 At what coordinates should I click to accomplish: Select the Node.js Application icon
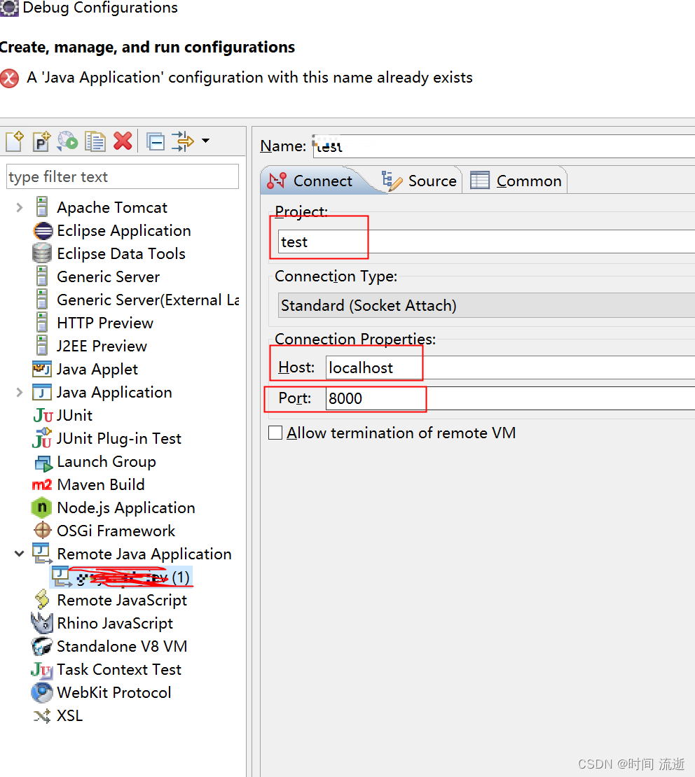pyautogui.click(x=42, y=507)
